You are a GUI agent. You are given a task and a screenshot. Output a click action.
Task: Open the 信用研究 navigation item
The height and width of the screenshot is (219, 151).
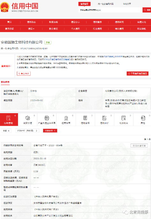tap(119, 22)
